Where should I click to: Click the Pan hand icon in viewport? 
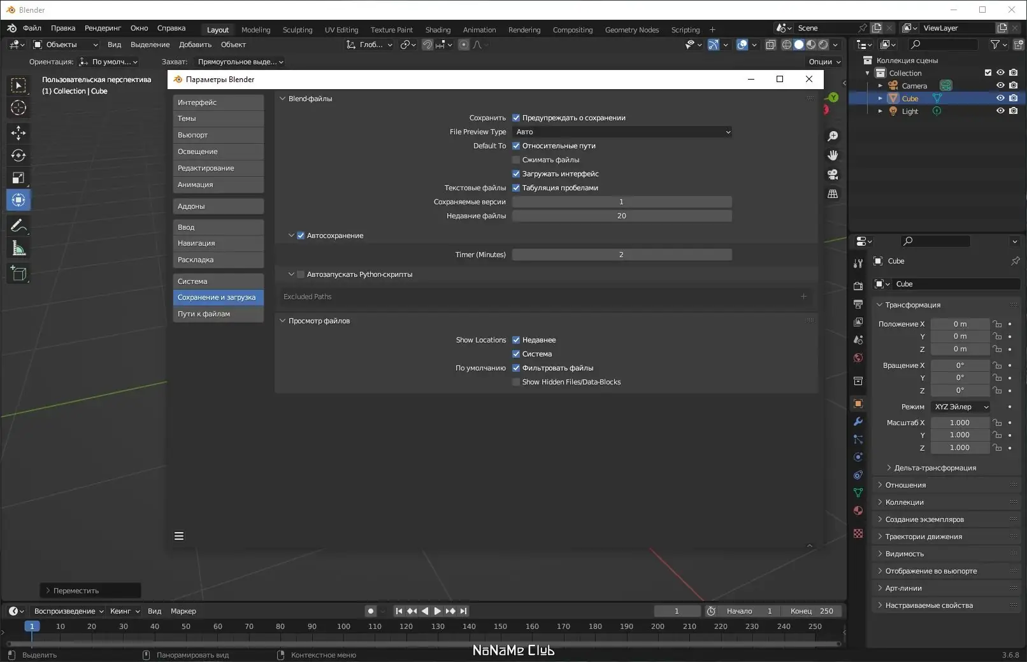coord(833,155)
